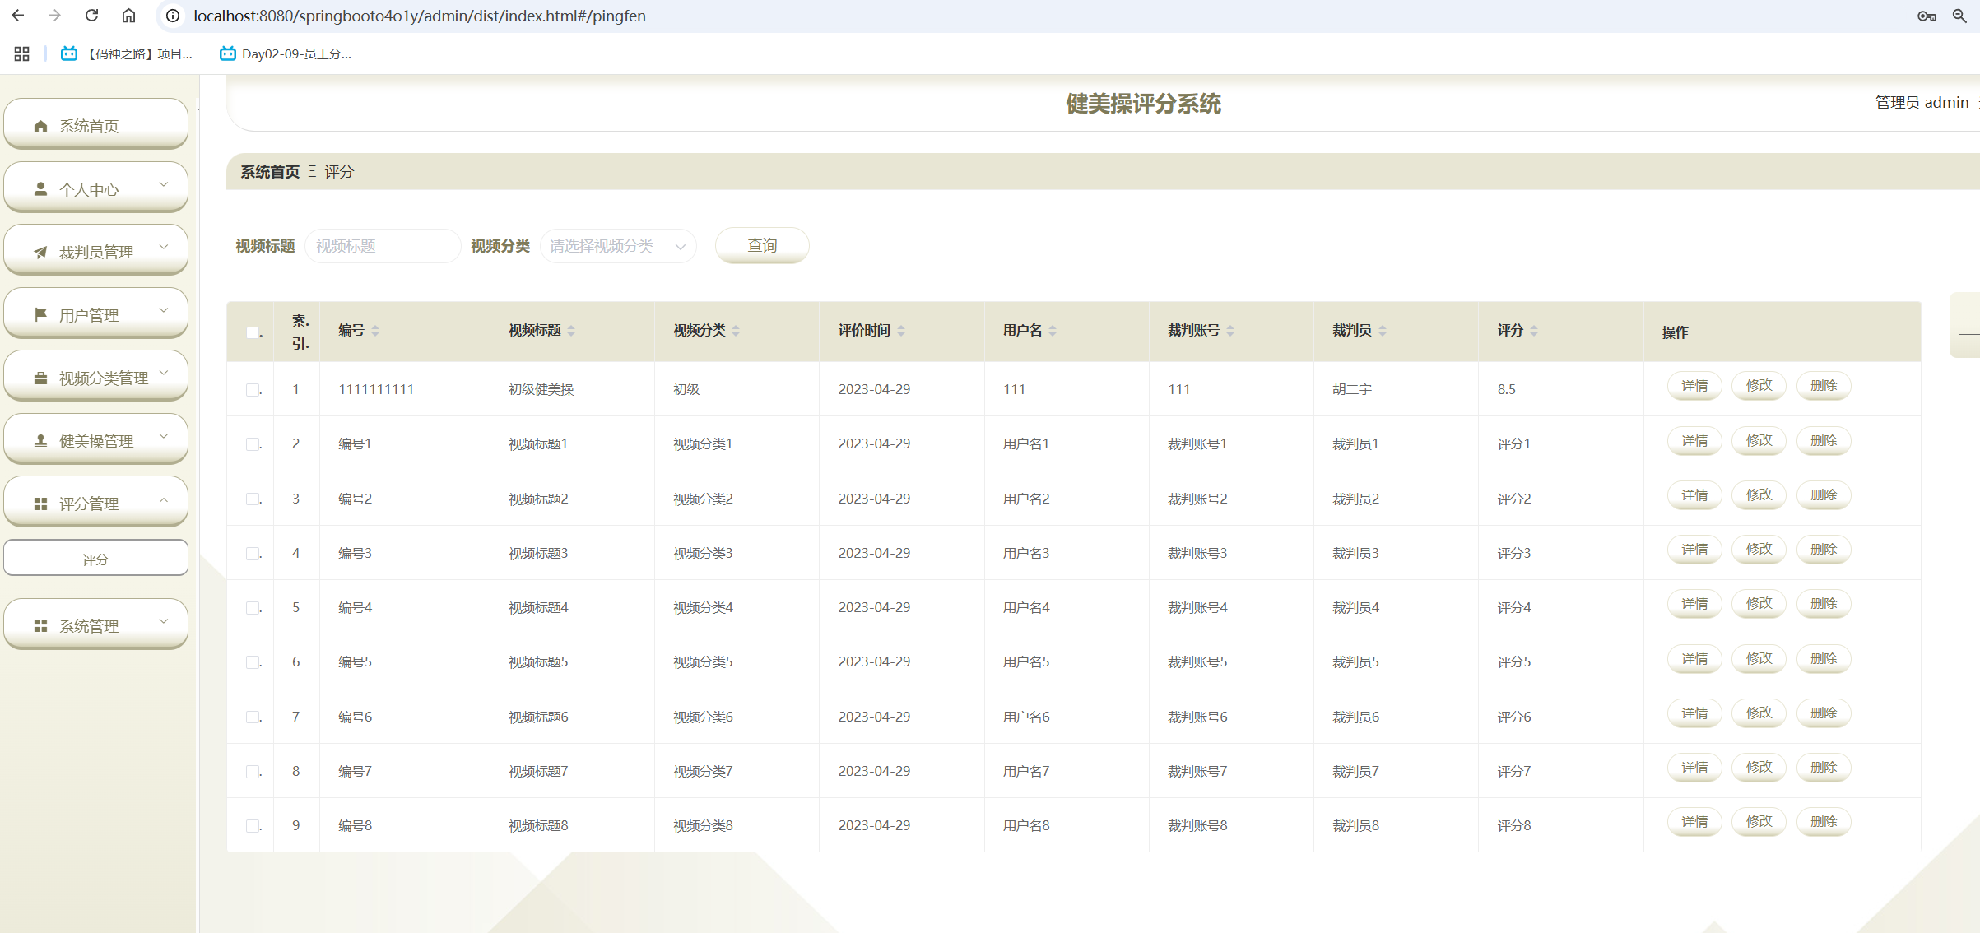Viewport: 1980px width, 933px height.
Task: Click the paper plane icon beside 裁判员管理
Action: tap(40, 252)
